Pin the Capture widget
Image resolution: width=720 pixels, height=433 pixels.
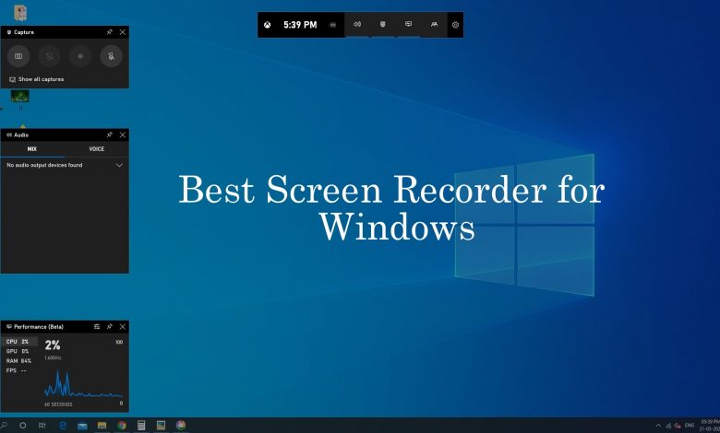point(109,32)
